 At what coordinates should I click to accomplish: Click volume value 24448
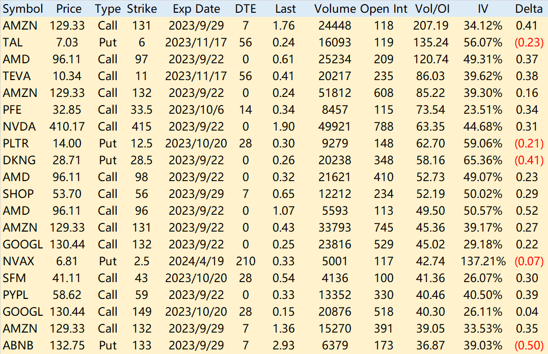[335, 26]
